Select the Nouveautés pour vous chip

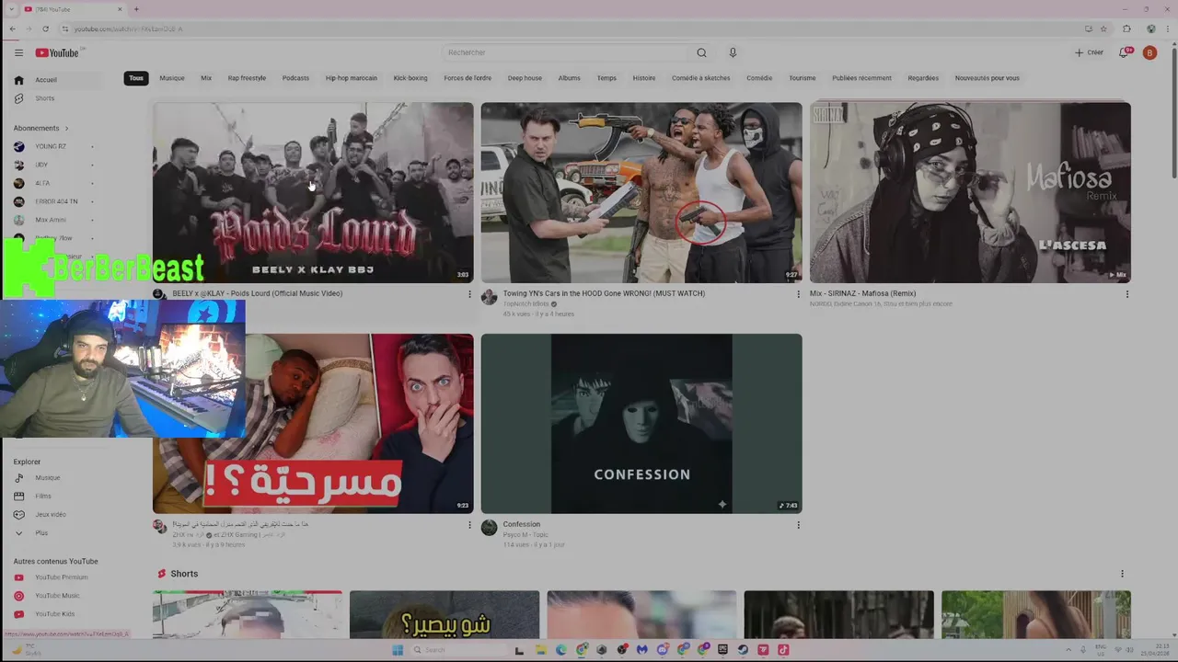[x=987, y=78]
